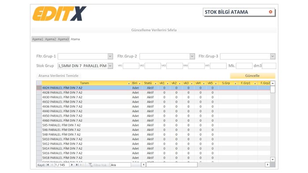This screenshot has height=173, width=308.
Task: Select row 4X32 PARALEL PİM DIN 7 A2
Action: 153,102
